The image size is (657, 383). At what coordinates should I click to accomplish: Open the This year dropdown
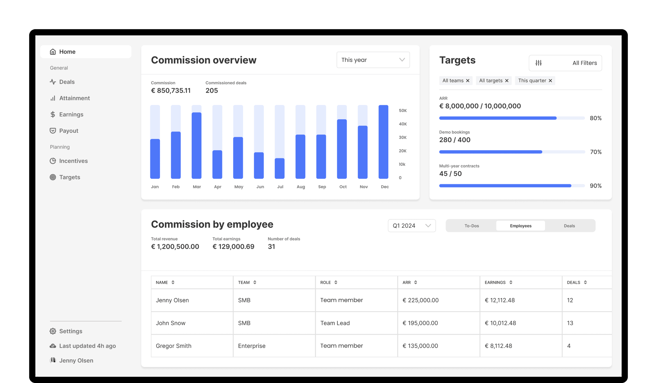pyautogui.click(x=373, y=60)
